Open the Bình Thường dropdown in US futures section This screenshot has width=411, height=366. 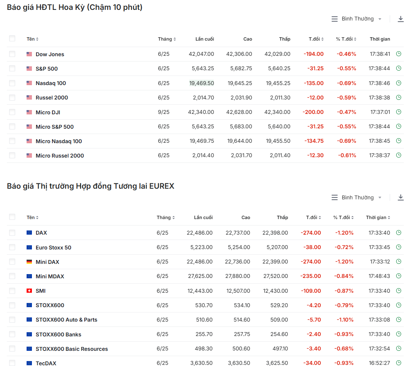click(x=356, y=19)
